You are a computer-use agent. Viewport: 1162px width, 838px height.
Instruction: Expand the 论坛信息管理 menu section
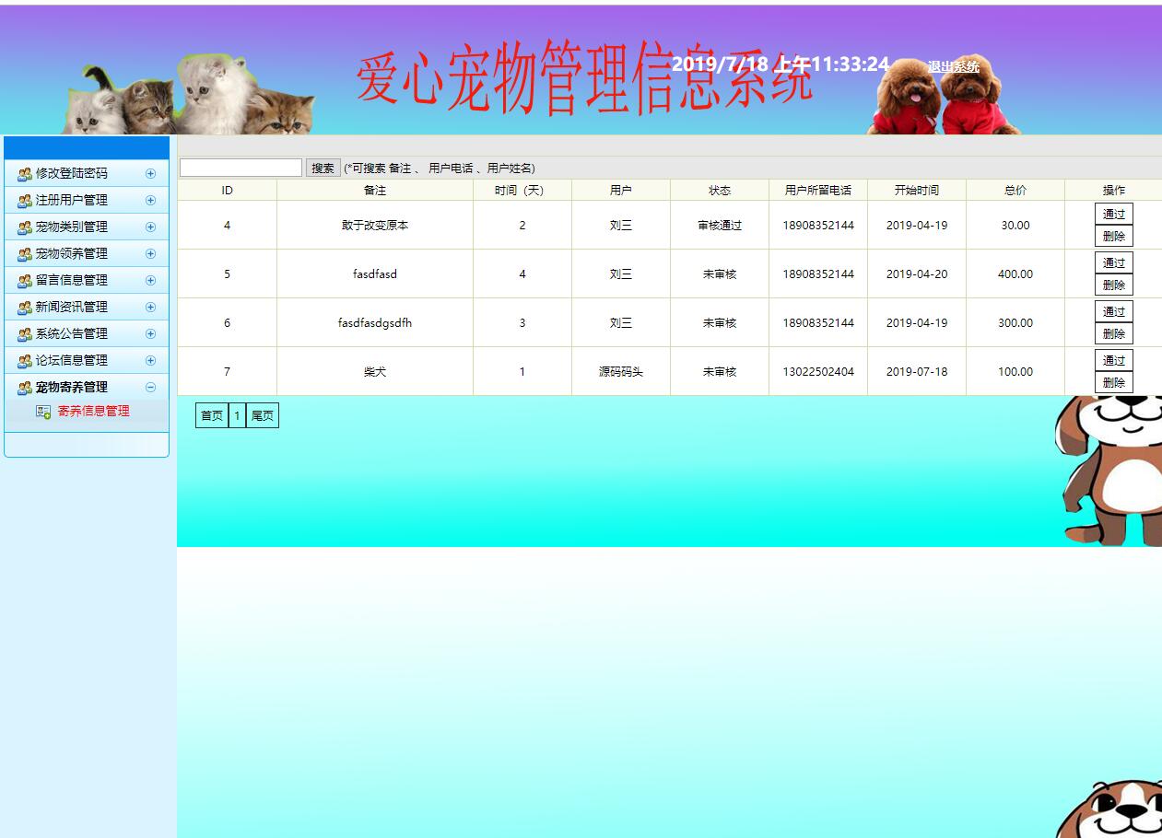[149, 360]
